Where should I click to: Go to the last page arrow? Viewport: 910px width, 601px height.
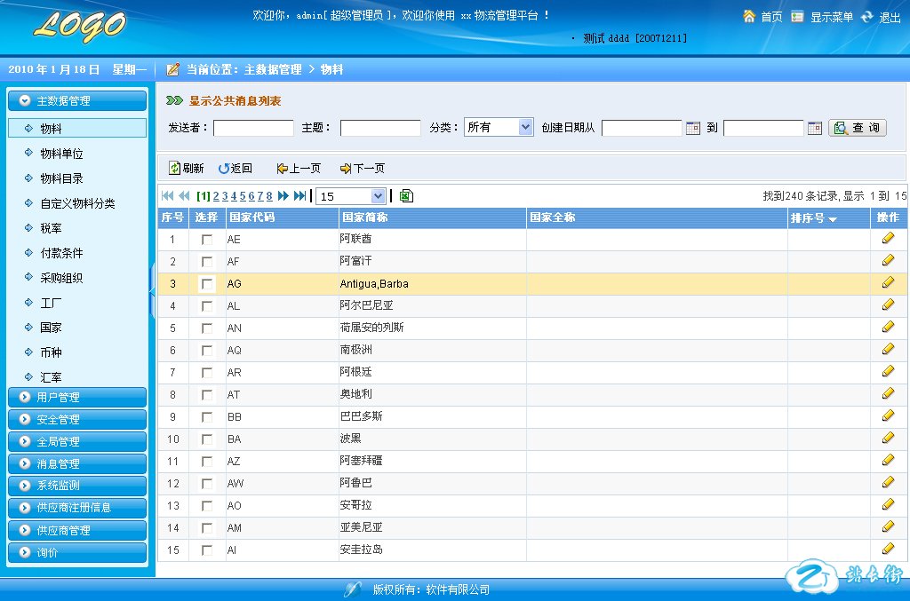300,196
